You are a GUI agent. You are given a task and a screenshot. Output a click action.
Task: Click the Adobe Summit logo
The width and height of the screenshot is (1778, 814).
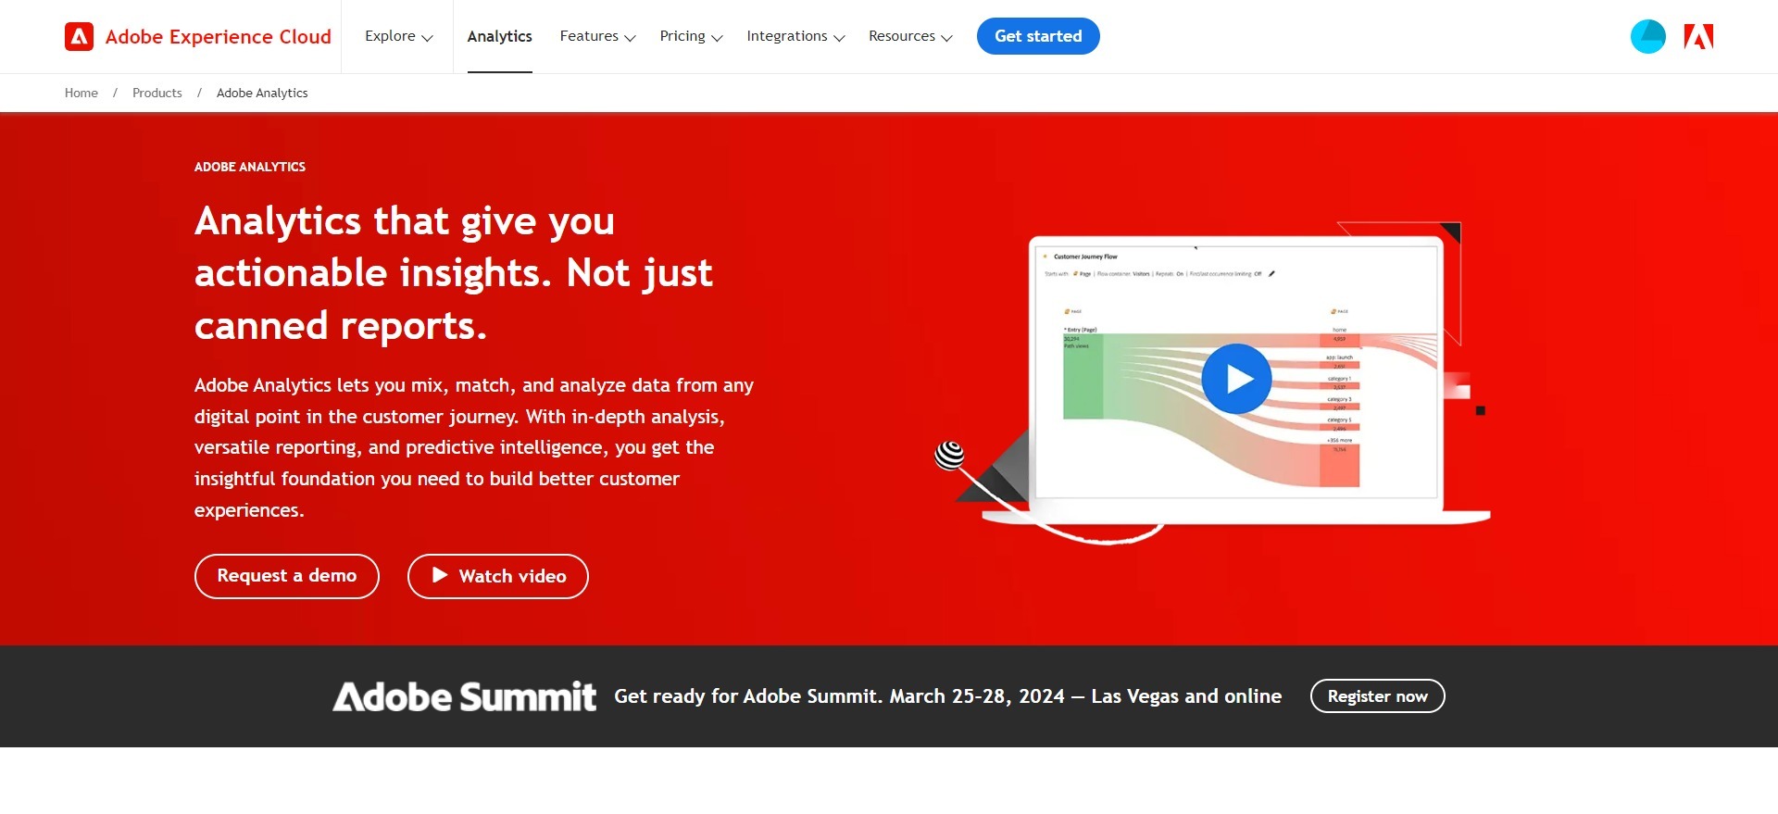464,696
